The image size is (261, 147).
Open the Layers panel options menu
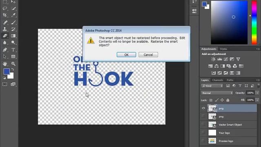(258, 80)
